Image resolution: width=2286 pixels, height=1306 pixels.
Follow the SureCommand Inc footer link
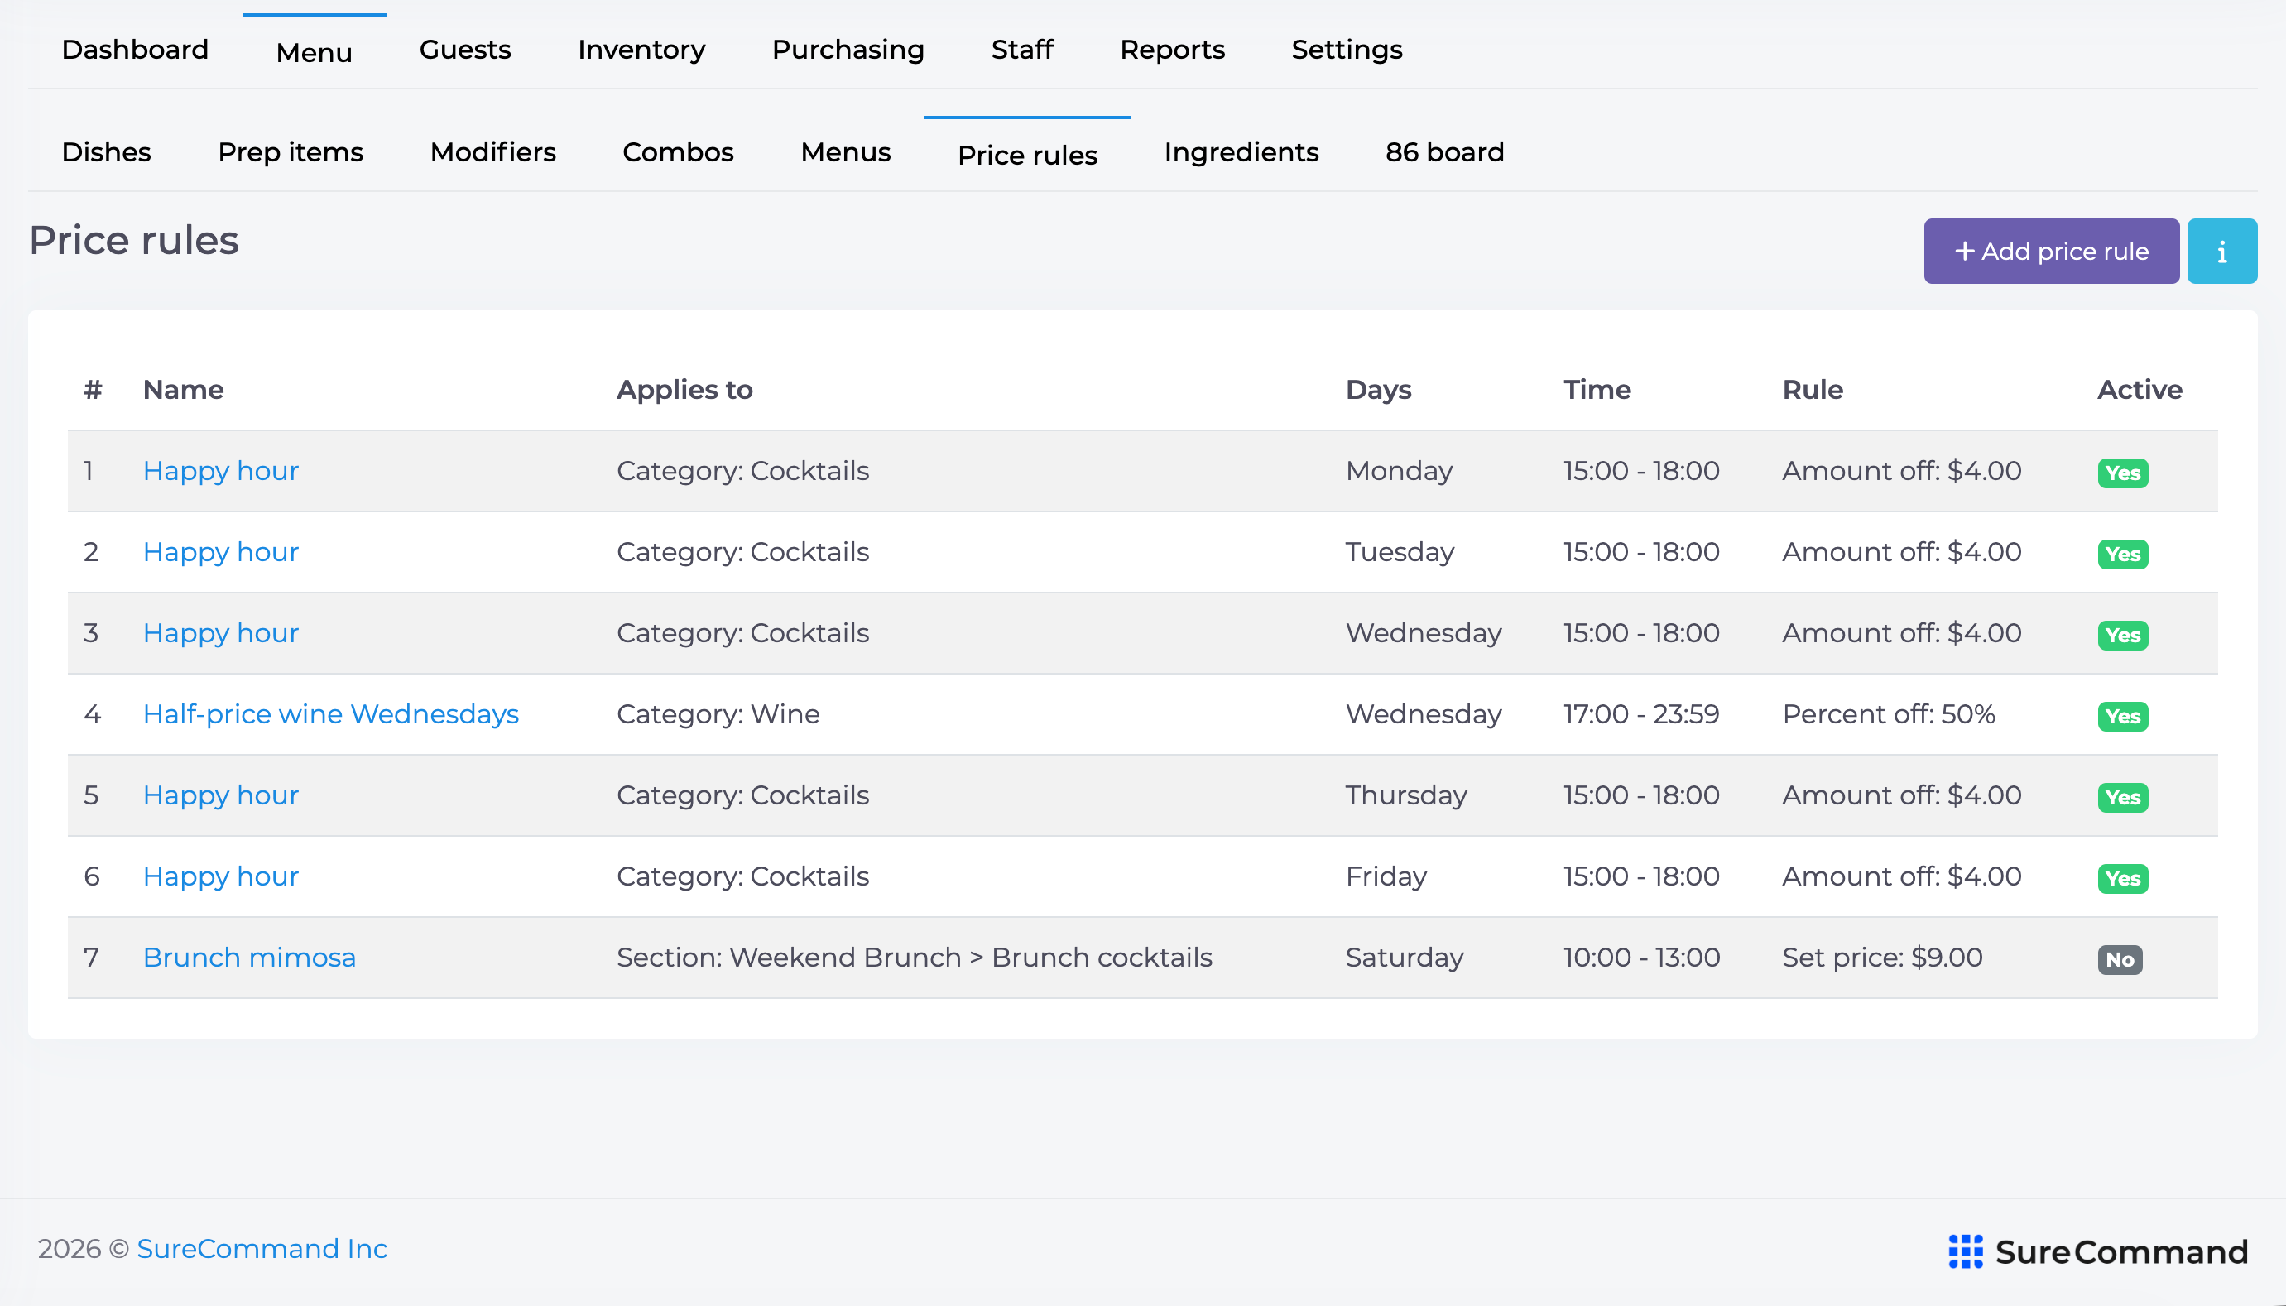point(262,1249)
